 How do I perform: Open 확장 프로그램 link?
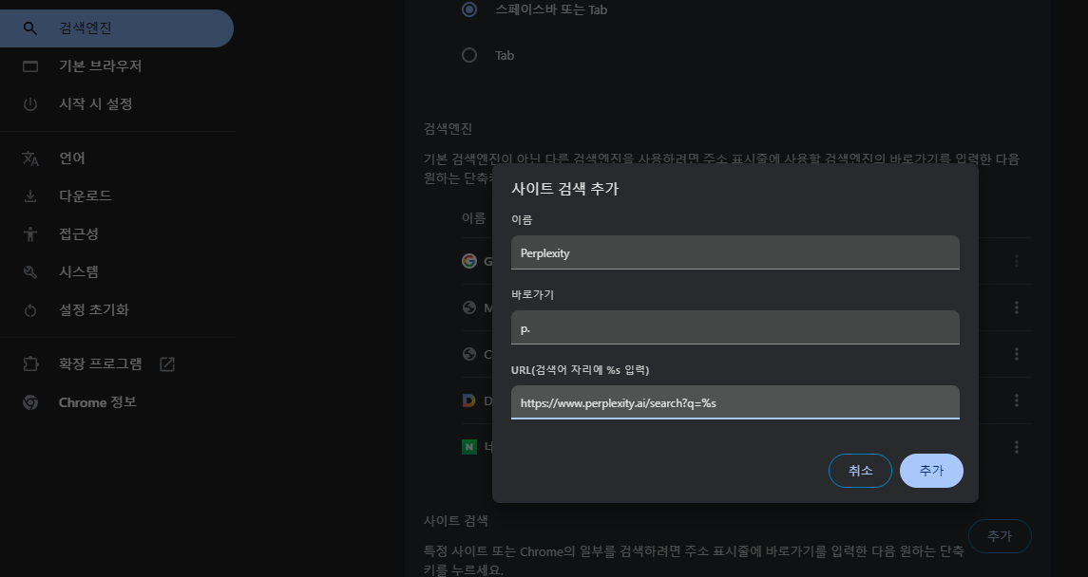[x=100, y=363]
